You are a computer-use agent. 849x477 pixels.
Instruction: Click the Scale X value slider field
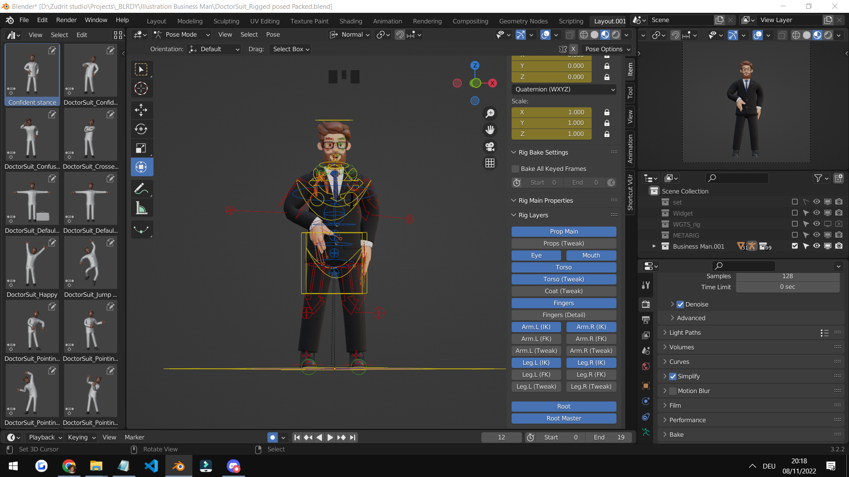click(551, 112)
